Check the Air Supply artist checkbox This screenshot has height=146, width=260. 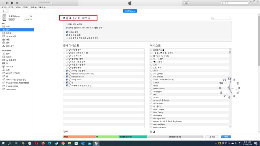coord(151,92)
